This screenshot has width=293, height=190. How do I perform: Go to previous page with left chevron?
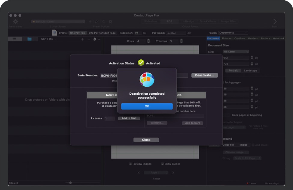click(139, 173)
